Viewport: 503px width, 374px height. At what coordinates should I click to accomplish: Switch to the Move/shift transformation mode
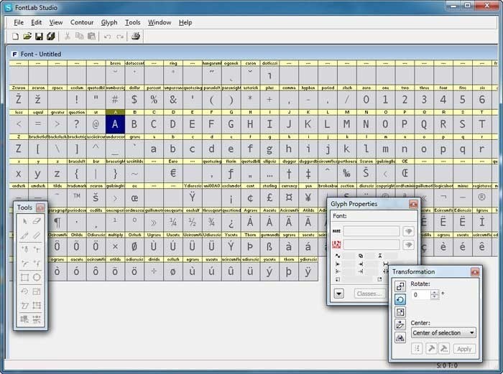[x=400, y=286]
